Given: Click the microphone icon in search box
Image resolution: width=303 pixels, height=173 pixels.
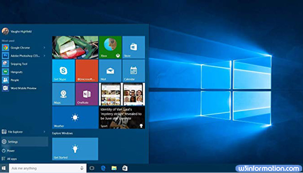Looking at the screenshot, I should pyautogui.click(x=82, y=168).
